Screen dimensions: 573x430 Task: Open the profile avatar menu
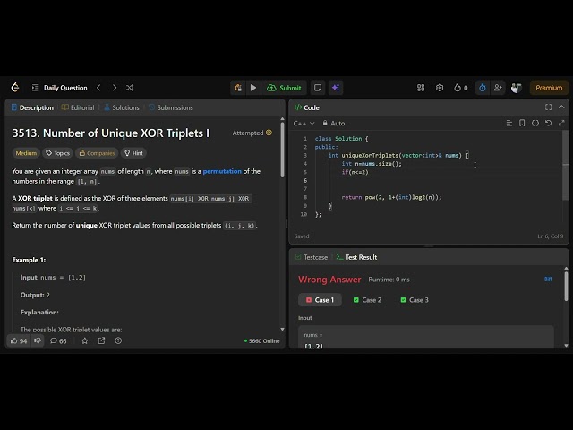point(516,88)
